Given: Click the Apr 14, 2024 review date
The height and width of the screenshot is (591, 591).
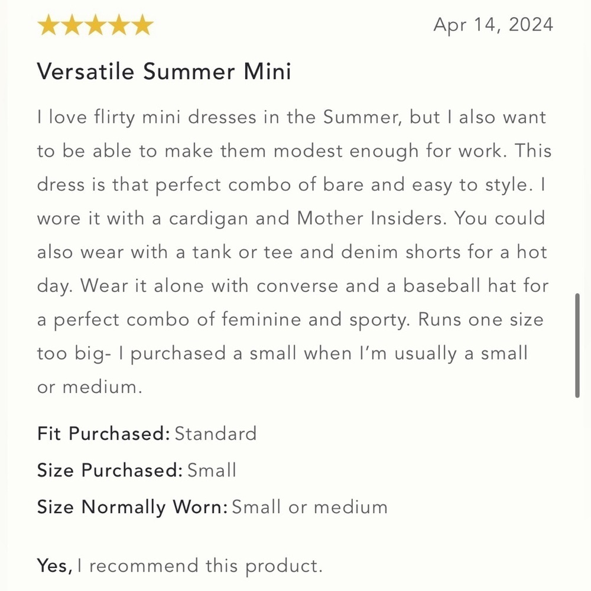Looking at the screenshot, I should coord(493,25).
